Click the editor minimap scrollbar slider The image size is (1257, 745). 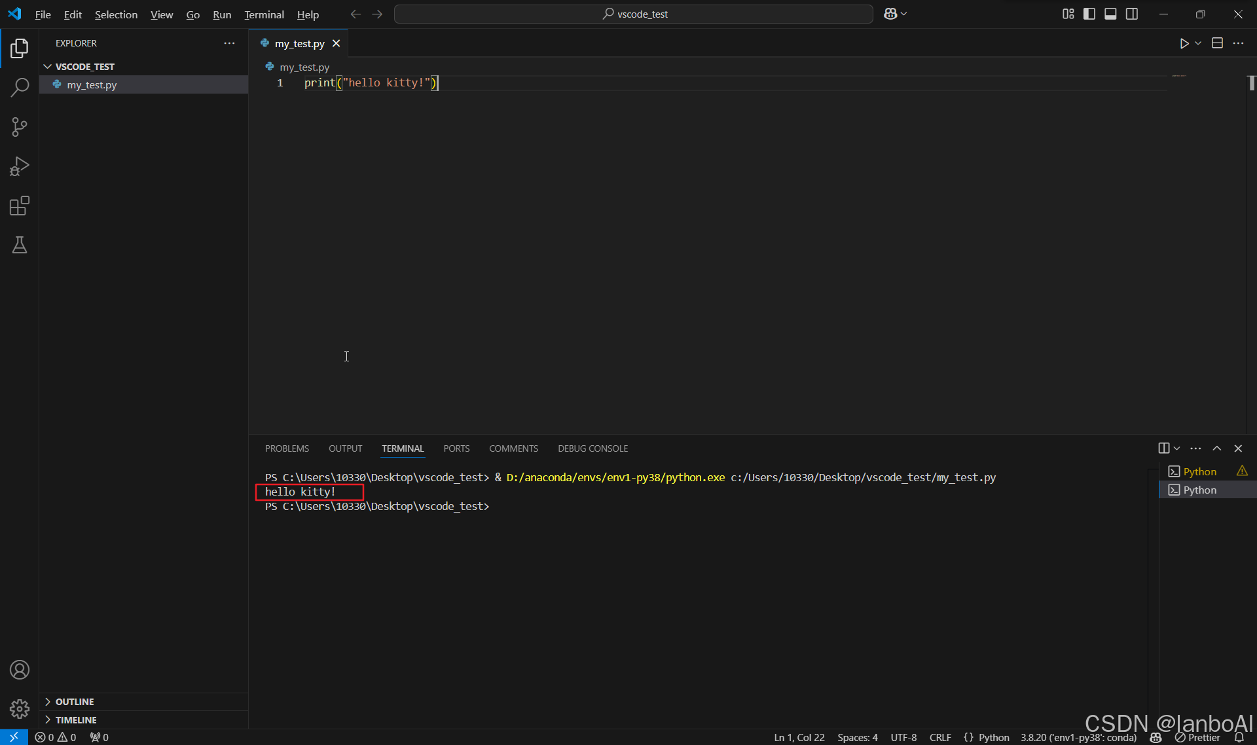[x=1251, y=83]
